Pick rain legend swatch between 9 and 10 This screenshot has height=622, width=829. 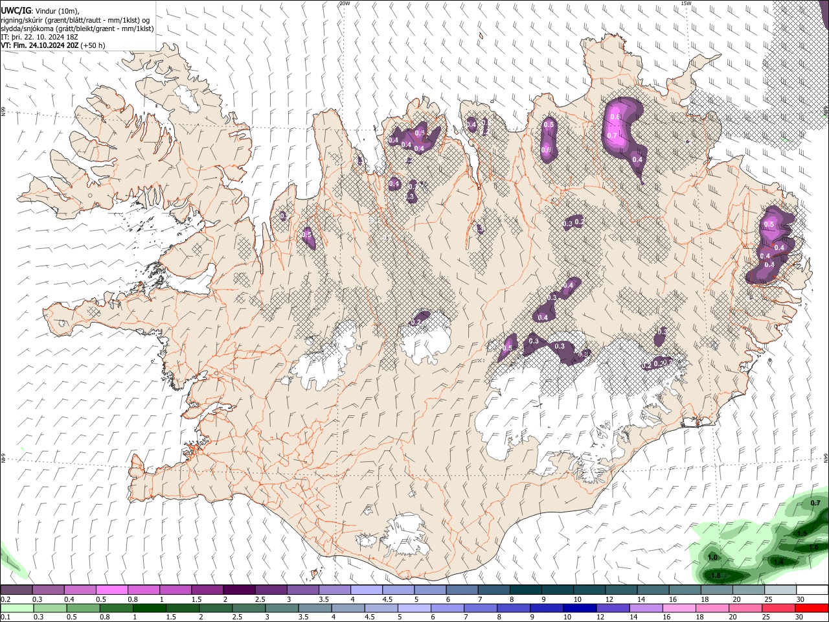tap(547, 608)
